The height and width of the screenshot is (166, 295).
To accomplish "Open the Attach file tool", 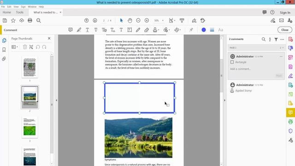I will click(166, 30).
